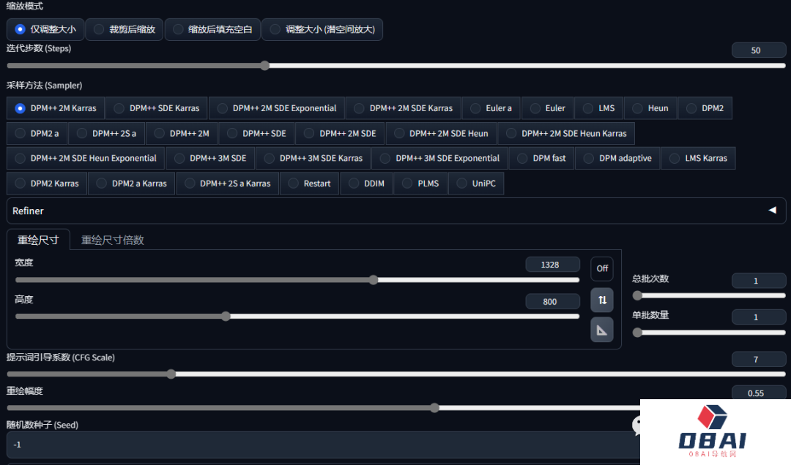Select the Restart sampler

(310, 184)
